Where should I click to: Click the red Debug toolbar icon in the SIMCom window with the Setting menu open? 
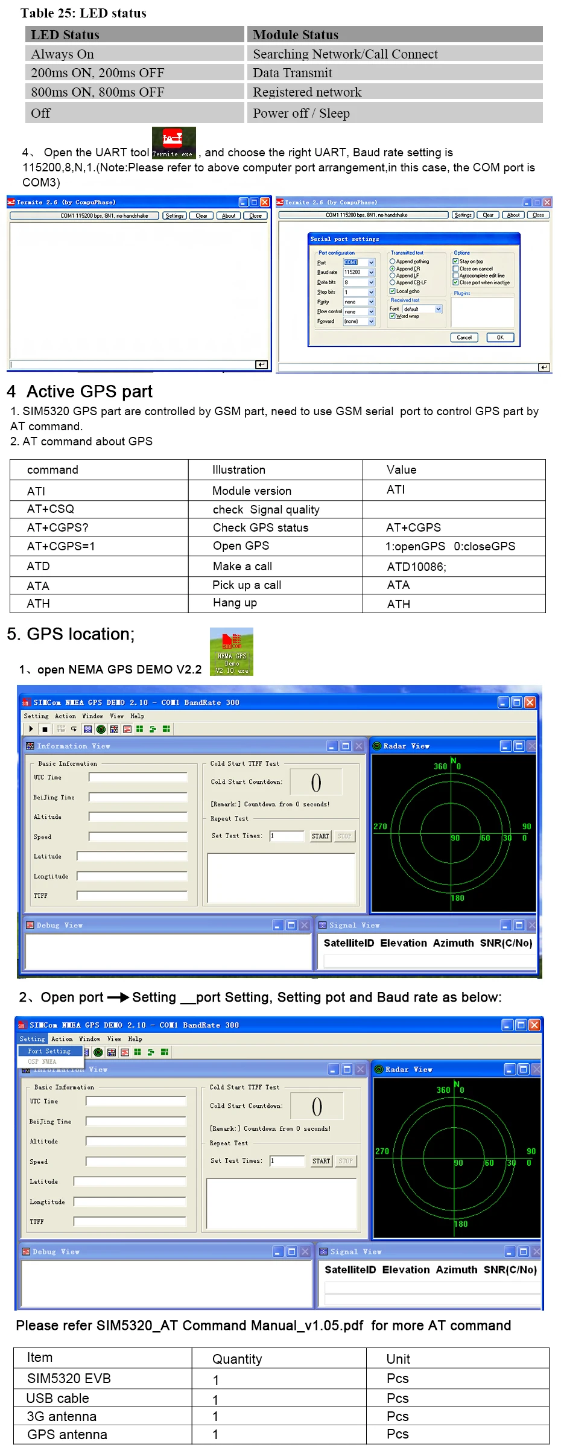[125, 1052]
